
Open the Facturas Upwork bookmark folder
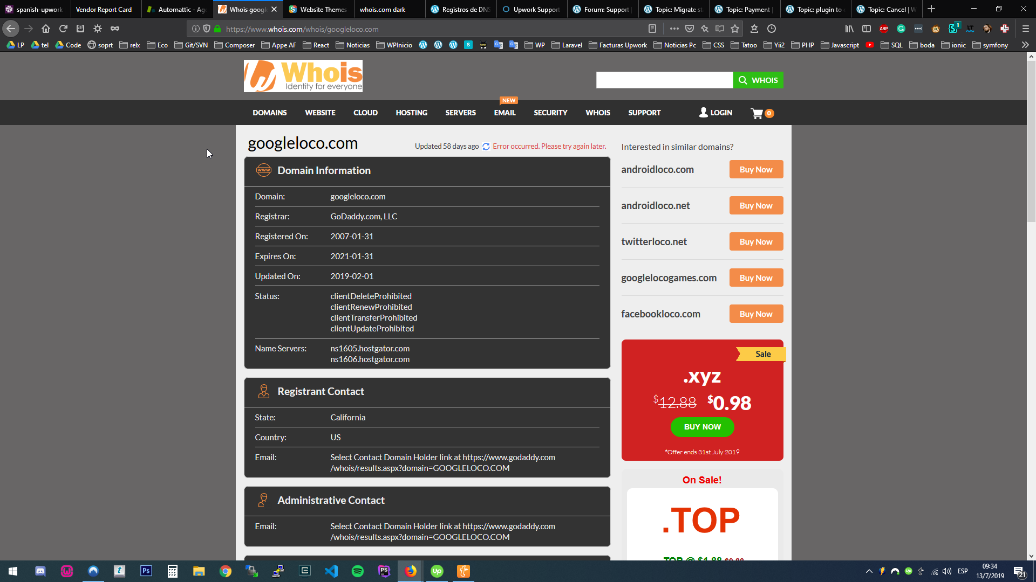[x=618, y=45]
